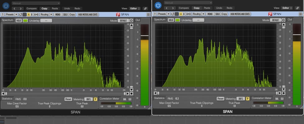
Task: Click Undo in the right window header
Action: pos(219,8)
